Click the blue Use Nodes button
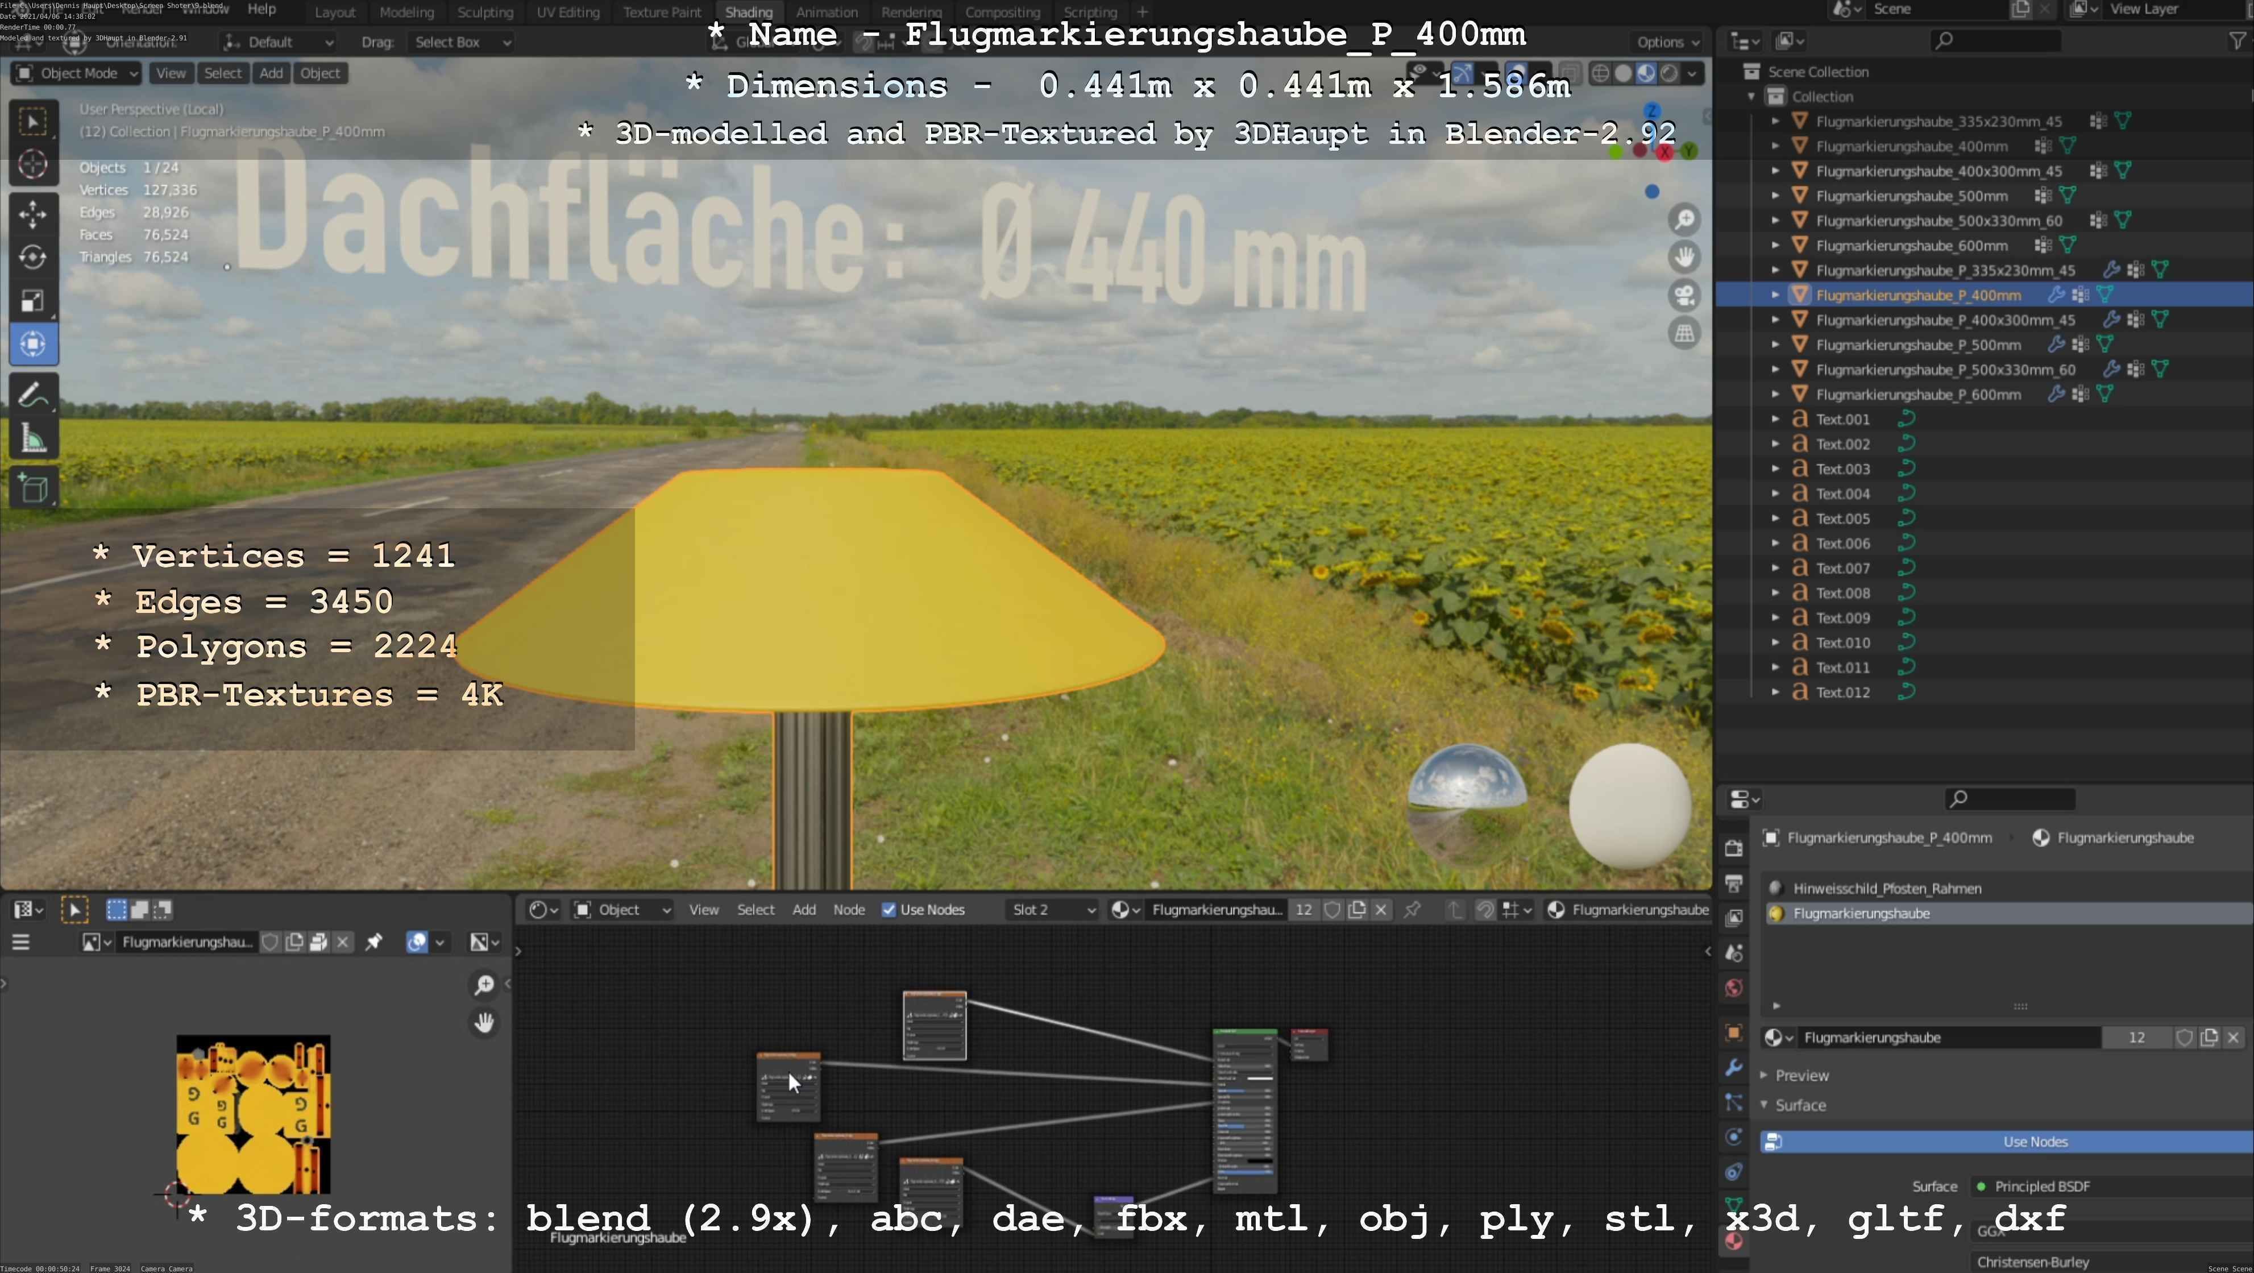 click(x=2007, y=1142)
